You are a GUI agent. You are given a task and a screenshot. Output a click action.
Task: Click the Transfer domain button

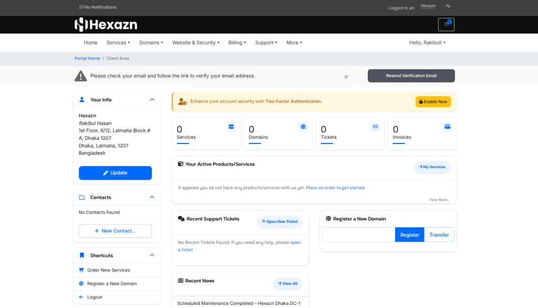(439, 235)
